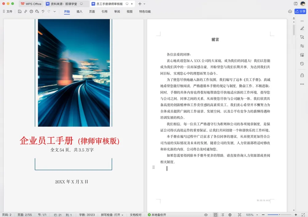Switch to the 页面 ribbon tab
This screenshot has width=308, height=217.
92,12
